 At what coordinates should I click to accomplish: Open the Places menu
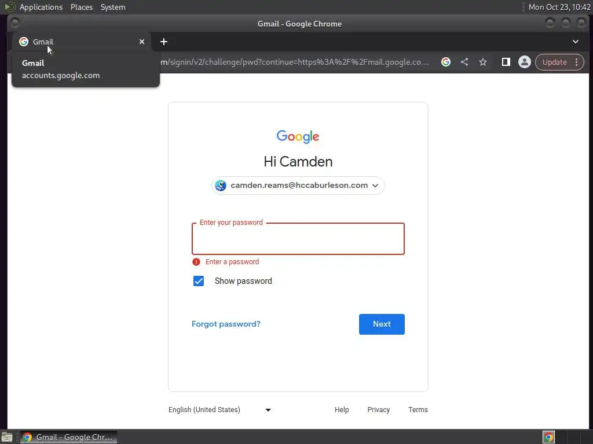[82, 7]
